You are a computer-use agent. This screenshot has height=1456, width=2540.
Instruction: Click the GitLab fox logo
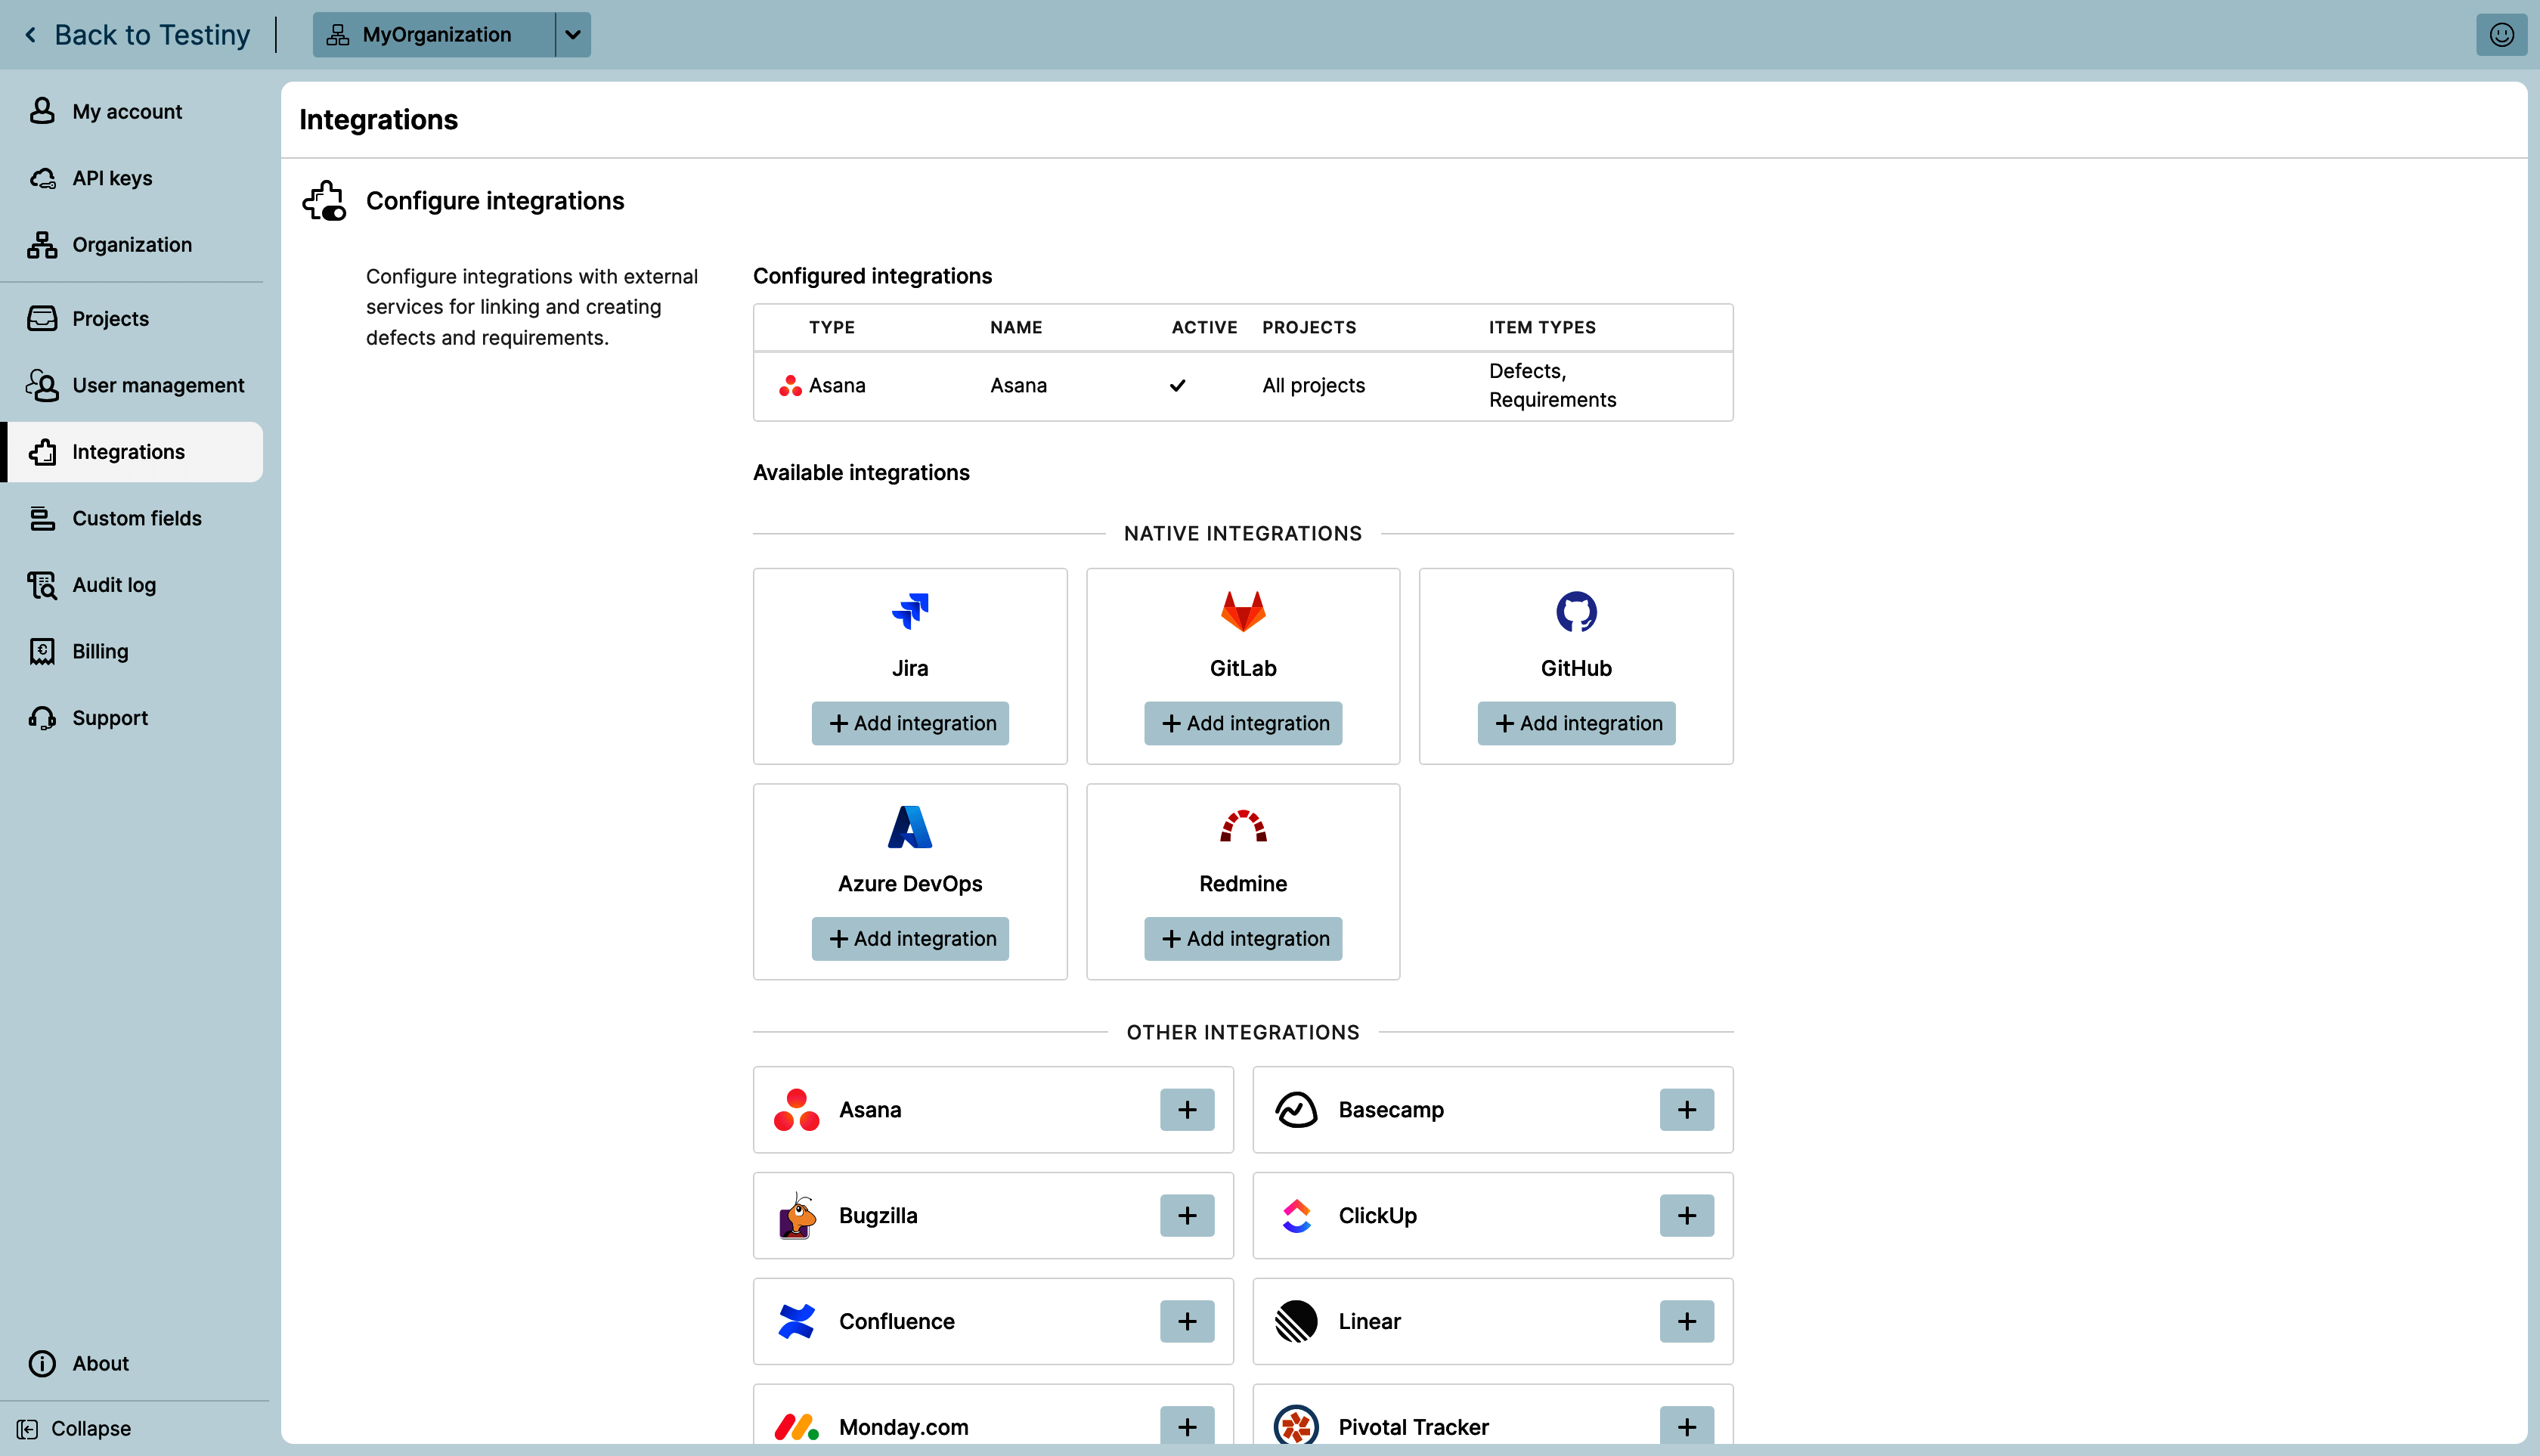(x=1243, y=611)
